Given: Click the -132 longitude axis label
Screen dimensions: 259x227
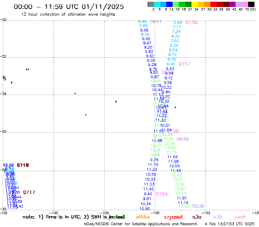Looking at the screenshot, I should coord(54,213).
